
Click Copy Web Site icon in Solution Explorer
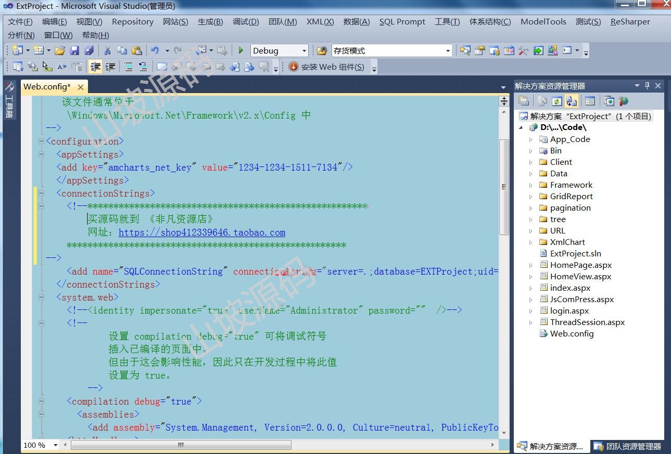[x=609, y=101]
